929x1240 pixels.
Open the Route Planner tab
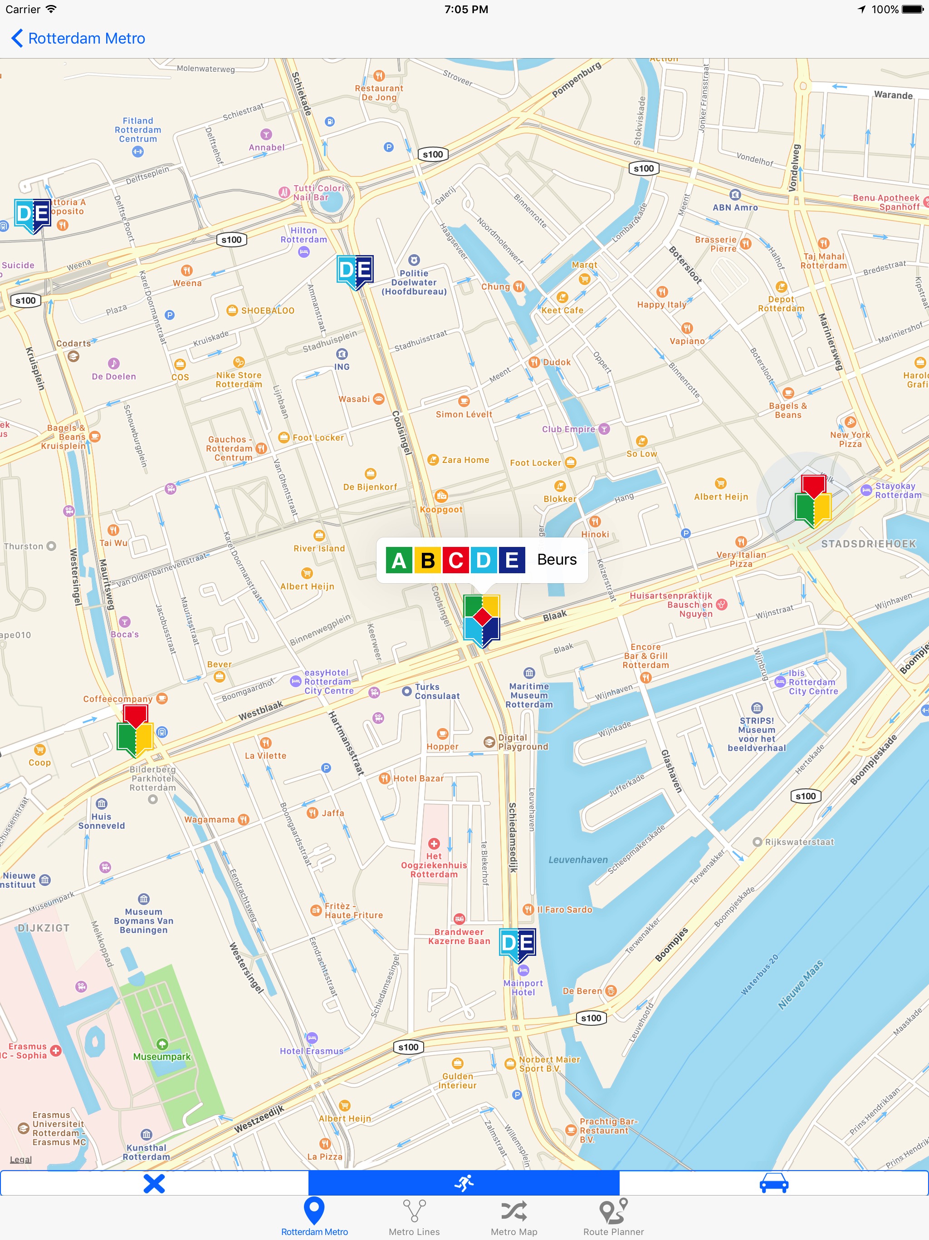coord(614,1216)
